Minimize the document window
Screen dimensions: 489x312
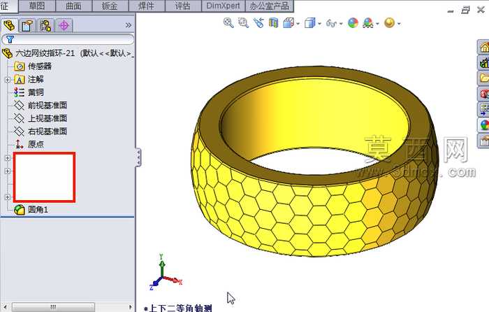pyautogui.click(x=451, y=10)
